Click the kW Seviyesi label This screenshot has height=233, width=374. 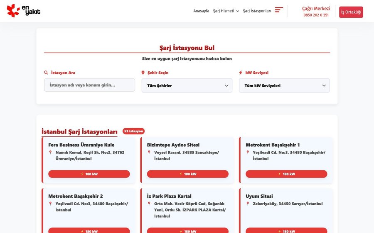257,73
